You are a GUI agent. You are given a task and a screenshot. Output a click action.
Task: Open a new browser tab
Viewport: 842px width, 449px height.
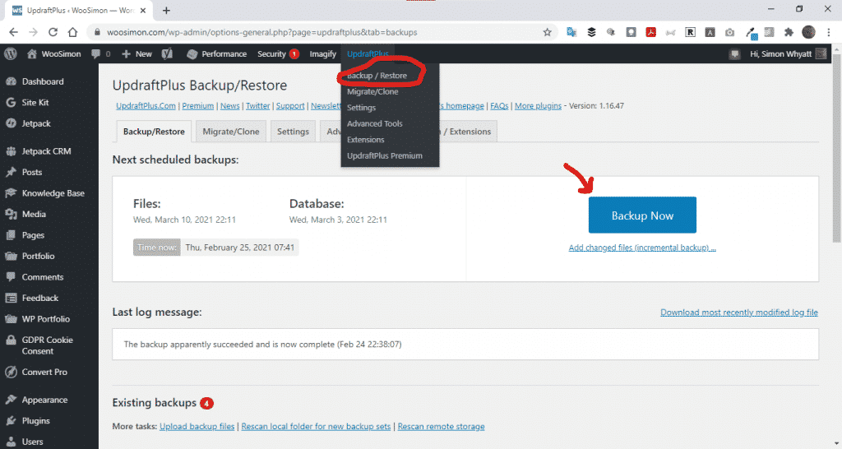pos(166,10)
